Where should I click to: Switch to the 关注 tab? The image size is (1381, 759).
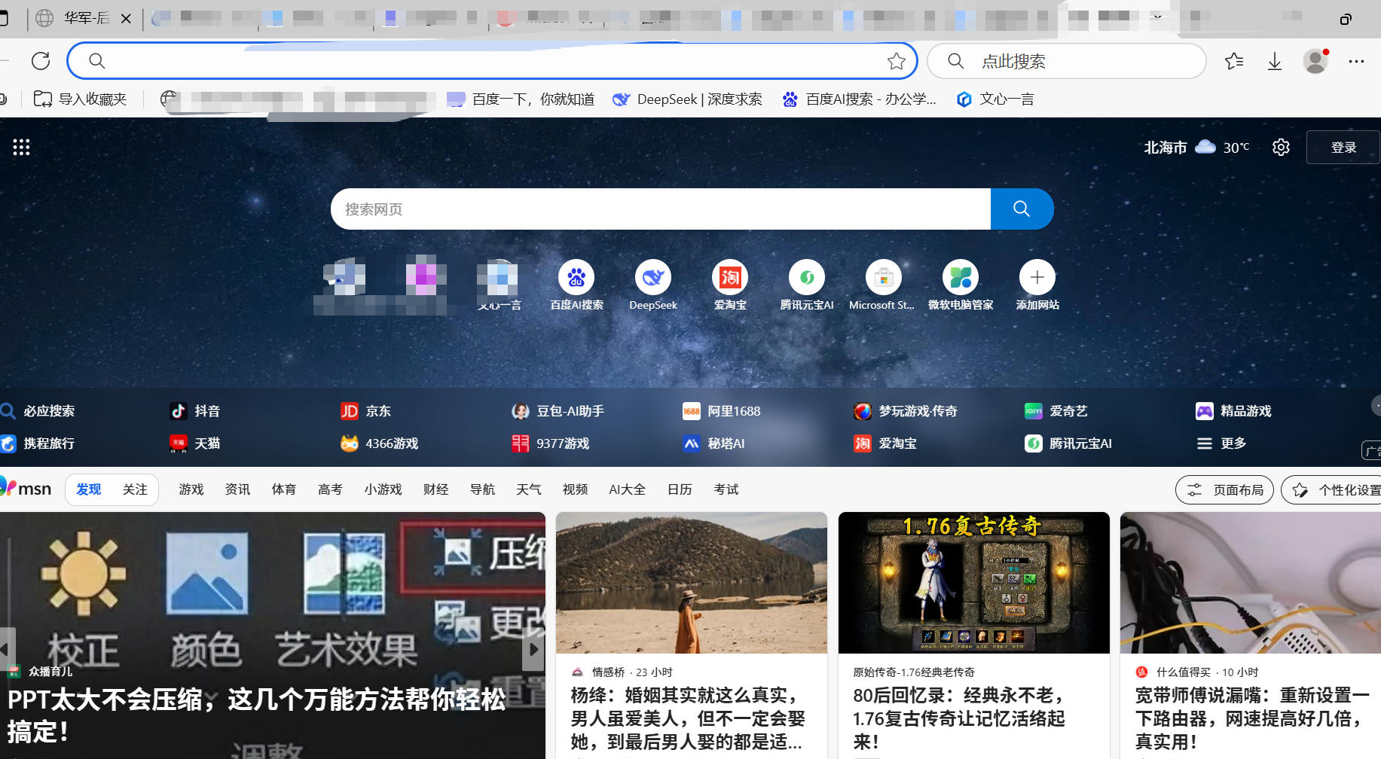[x=135, y=489]
